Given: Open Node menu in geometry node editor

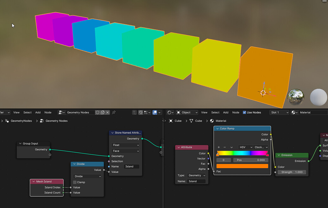Looking at the screenshot, I should [x=48, y=113].
